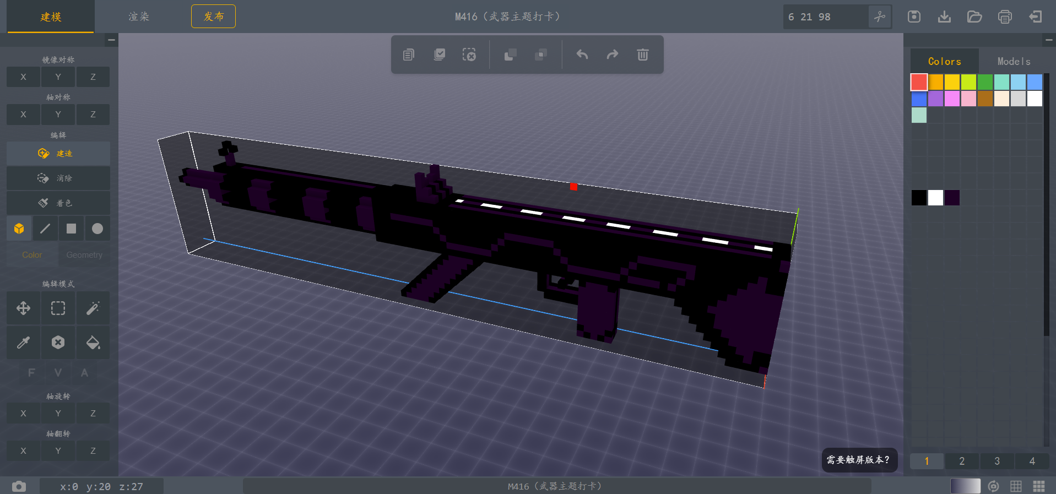Activate the box selection tool

pos(58,308)
